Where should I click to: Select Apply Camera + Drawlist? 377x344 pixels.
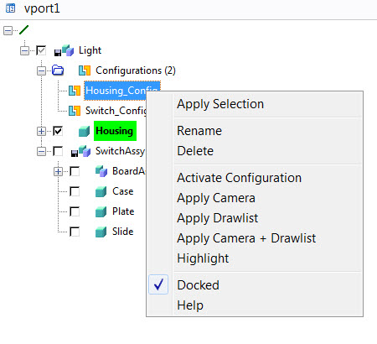tap(246, 238)
